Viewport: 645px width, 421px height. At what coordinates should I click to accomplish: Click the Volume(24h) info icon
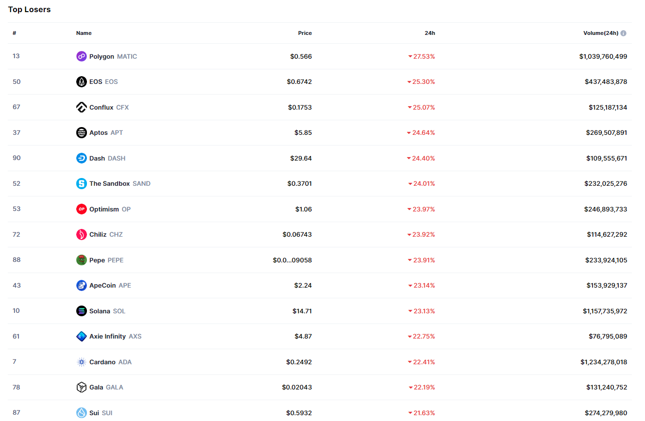click(623, 33)
